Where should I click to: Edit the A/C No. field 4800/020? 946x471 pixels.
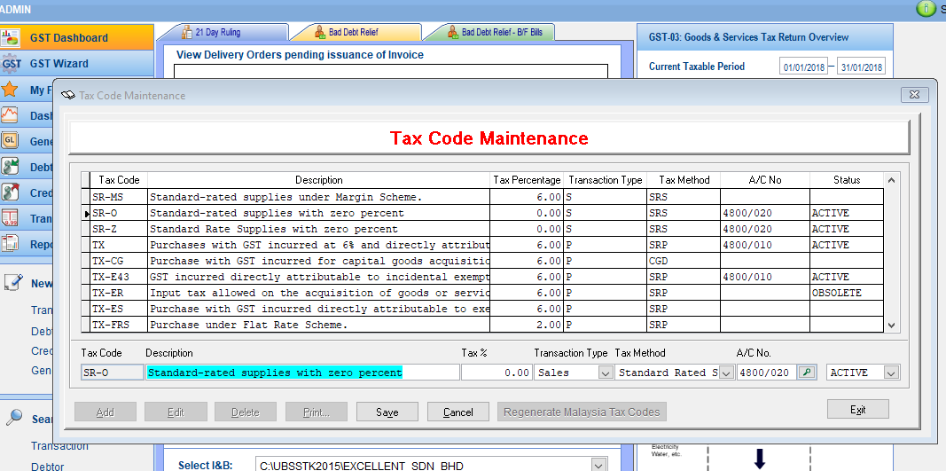click(766, 373)
